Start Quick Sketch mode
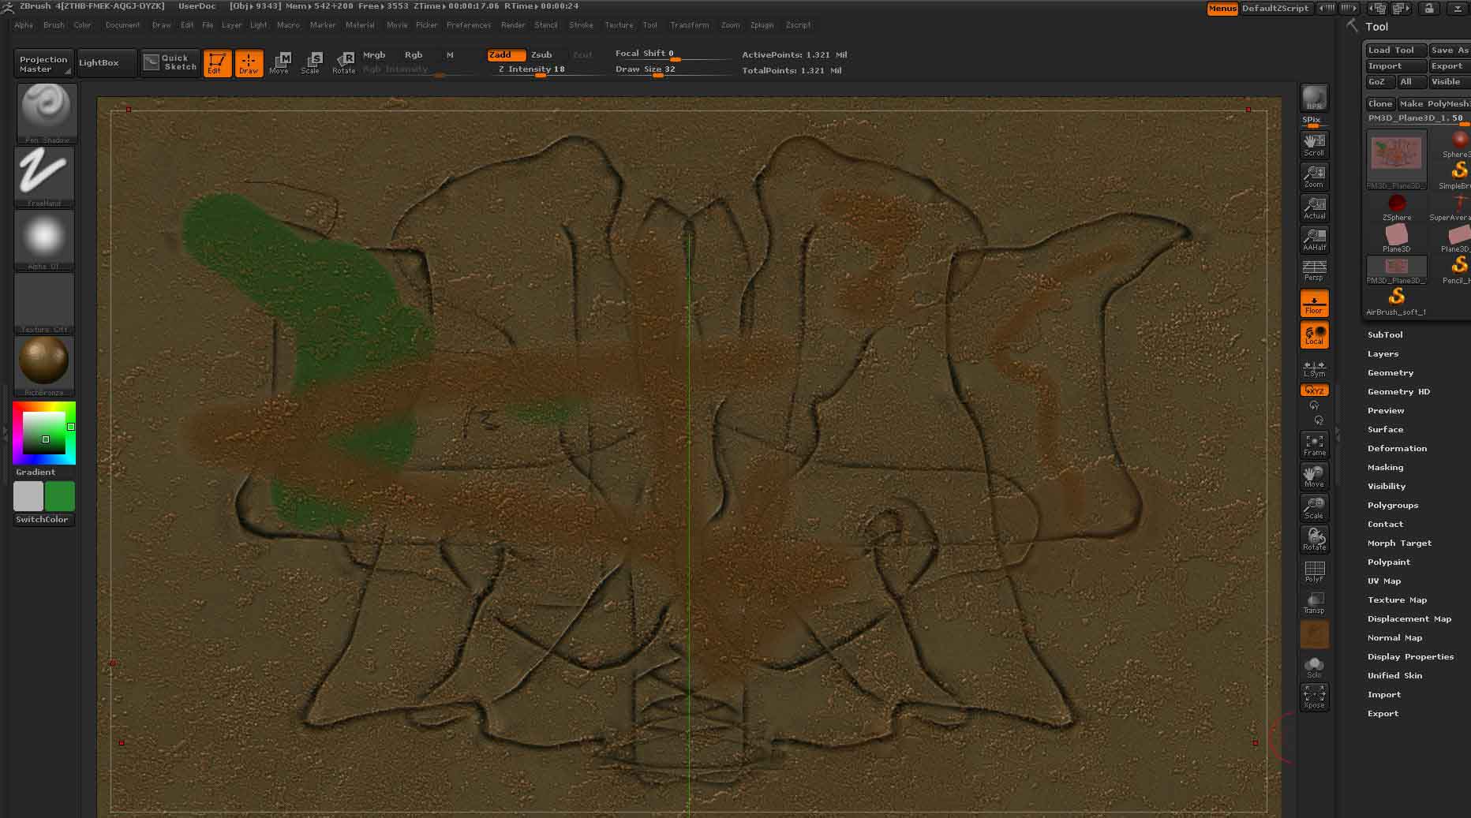Image resolution: width=1471 pixels, height=818 pixels. pos(170,62)
